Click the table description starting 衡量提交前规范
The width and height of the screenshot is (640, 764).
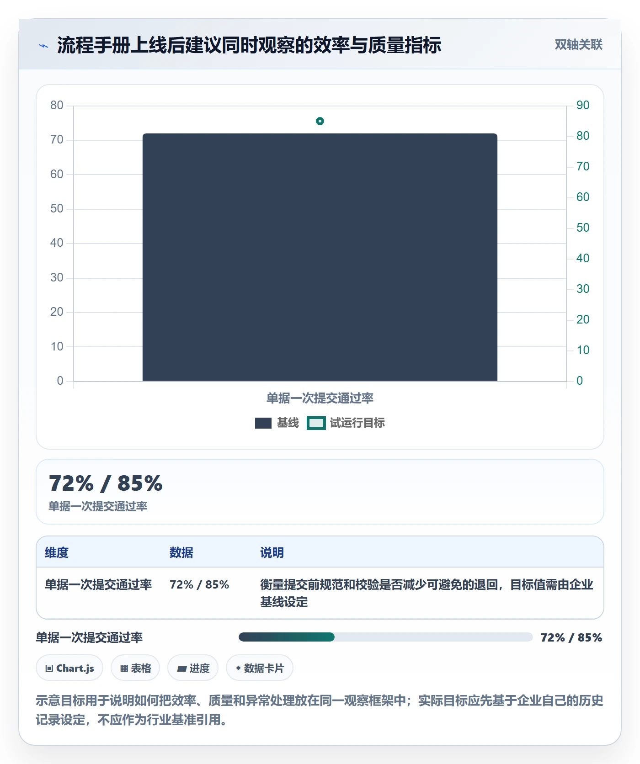click(427, 593)
